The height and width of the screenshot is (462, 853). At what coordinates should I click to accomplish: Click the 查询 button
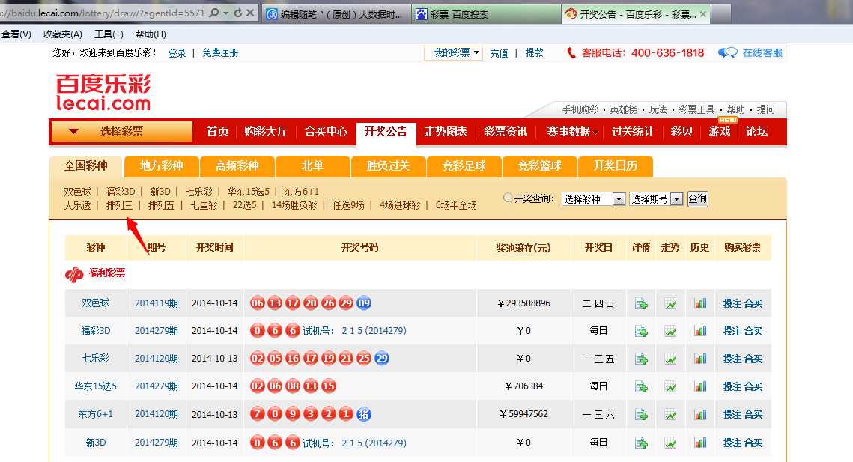(697, 198)
